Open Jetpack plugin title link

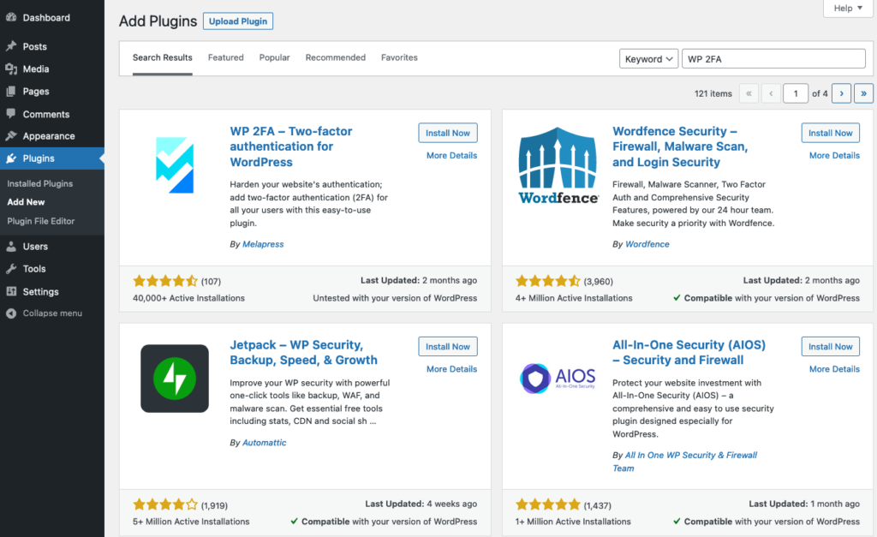click(304, 352)
